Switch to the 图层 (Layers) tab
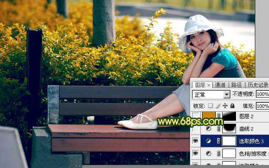The width and height of the screenshot is (269, 168). [200, 85]
